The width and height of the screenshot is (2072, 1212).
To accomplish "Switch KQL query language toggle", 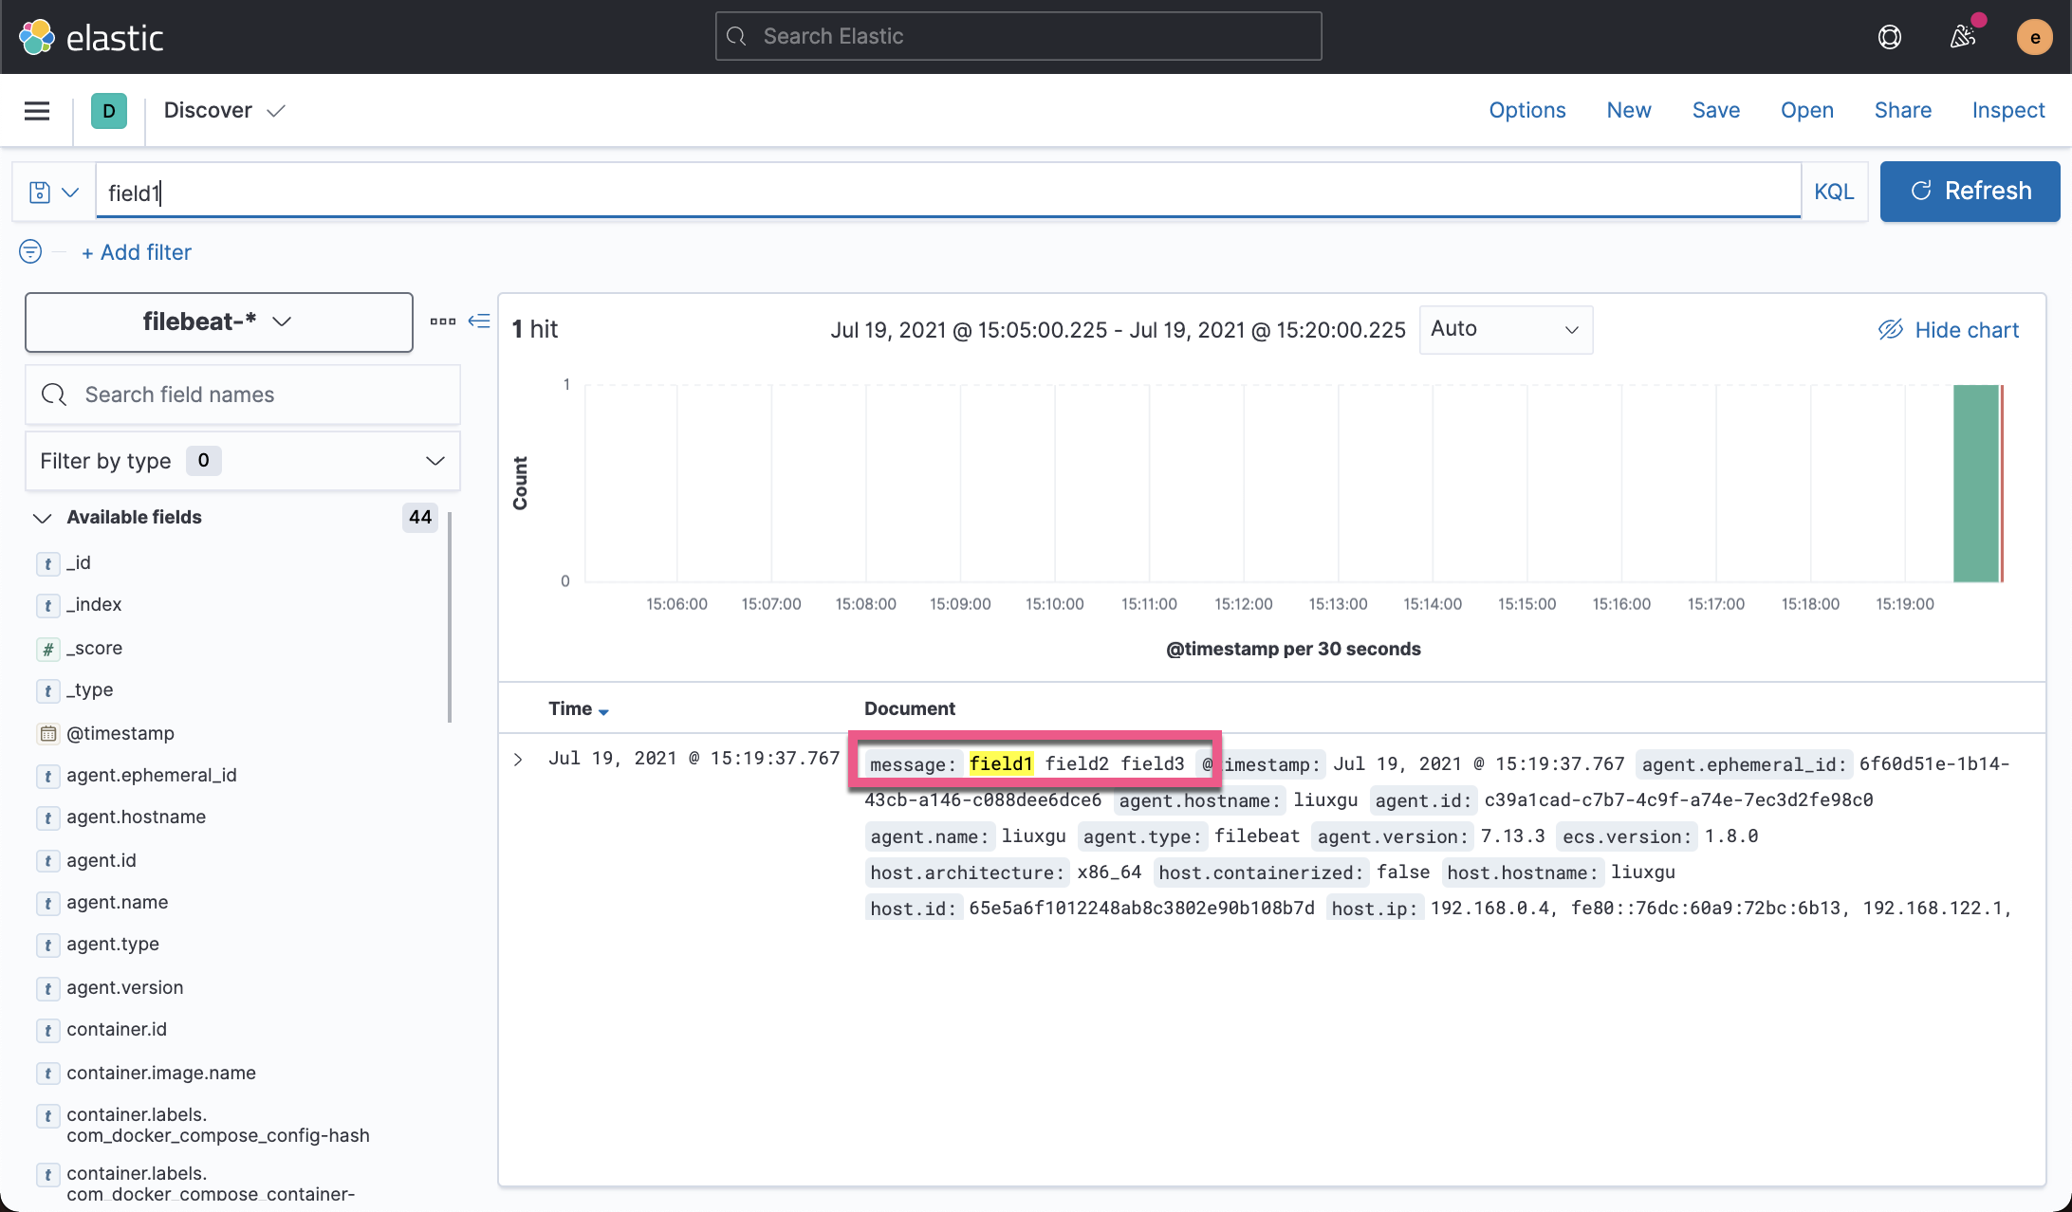I will 1833,192.
